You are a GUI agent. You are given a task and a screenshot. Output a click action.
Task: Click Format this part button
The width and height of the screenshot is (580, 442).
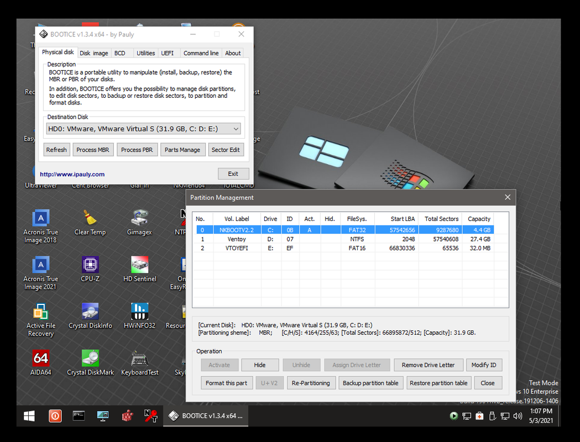point(226,383)
